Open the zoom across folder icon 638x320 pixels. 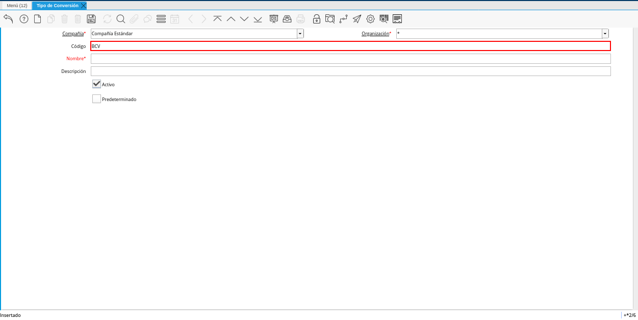330,19
